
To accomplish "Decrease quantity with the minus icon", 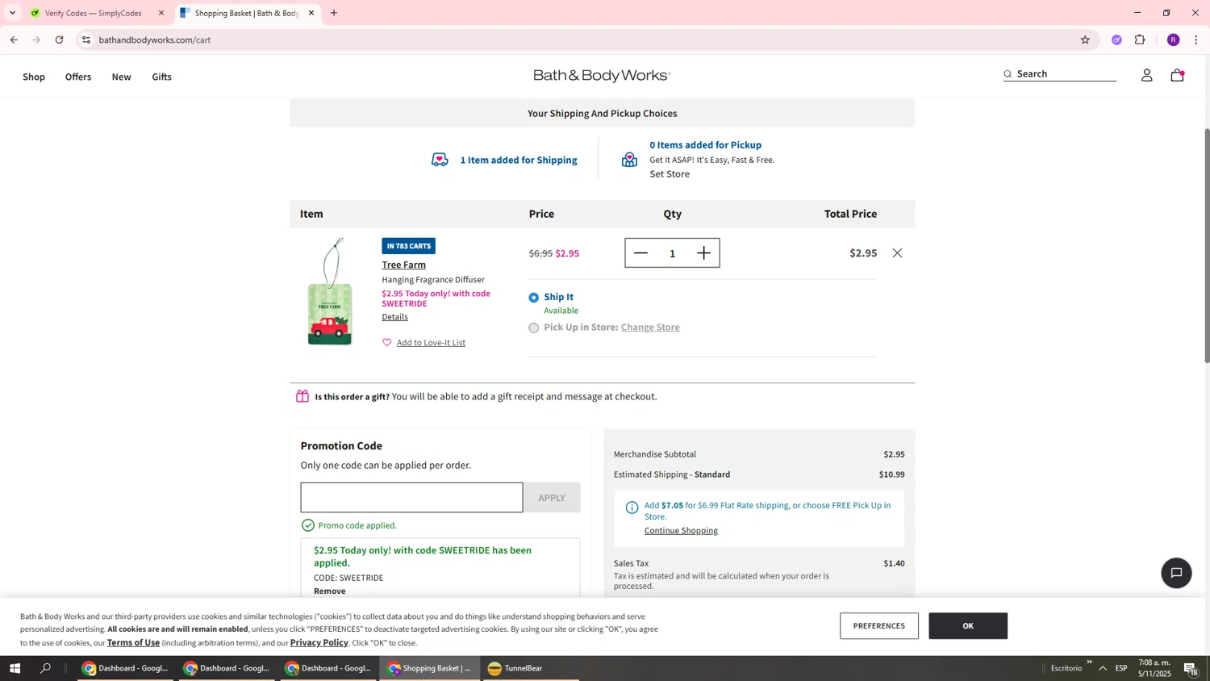I will 641,253.
